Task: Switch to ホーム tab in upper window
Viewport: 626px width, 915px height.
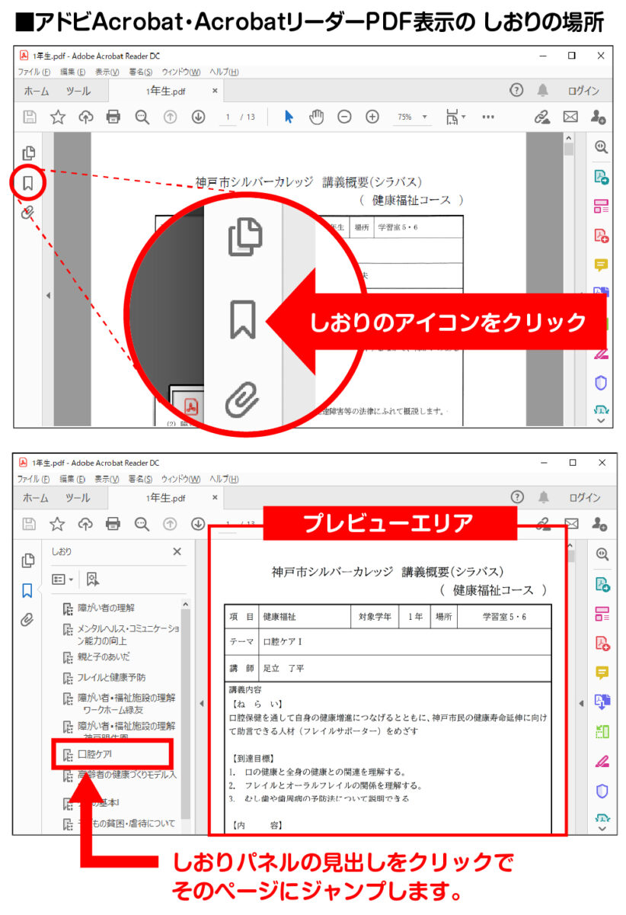Action: click(36, 91)
